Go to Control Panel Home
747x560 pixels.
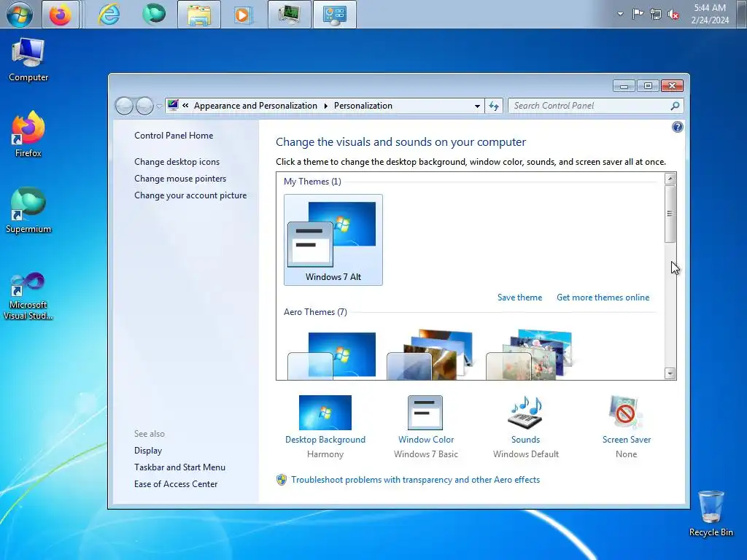pyautogui.click(x=174, y=135)
